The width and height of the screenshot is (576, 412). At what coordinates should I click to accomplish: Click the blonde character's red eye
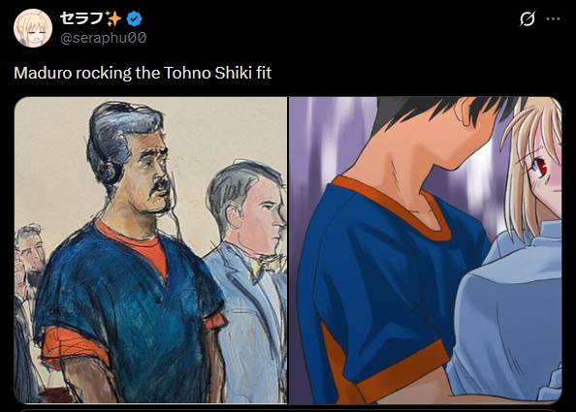543,167
